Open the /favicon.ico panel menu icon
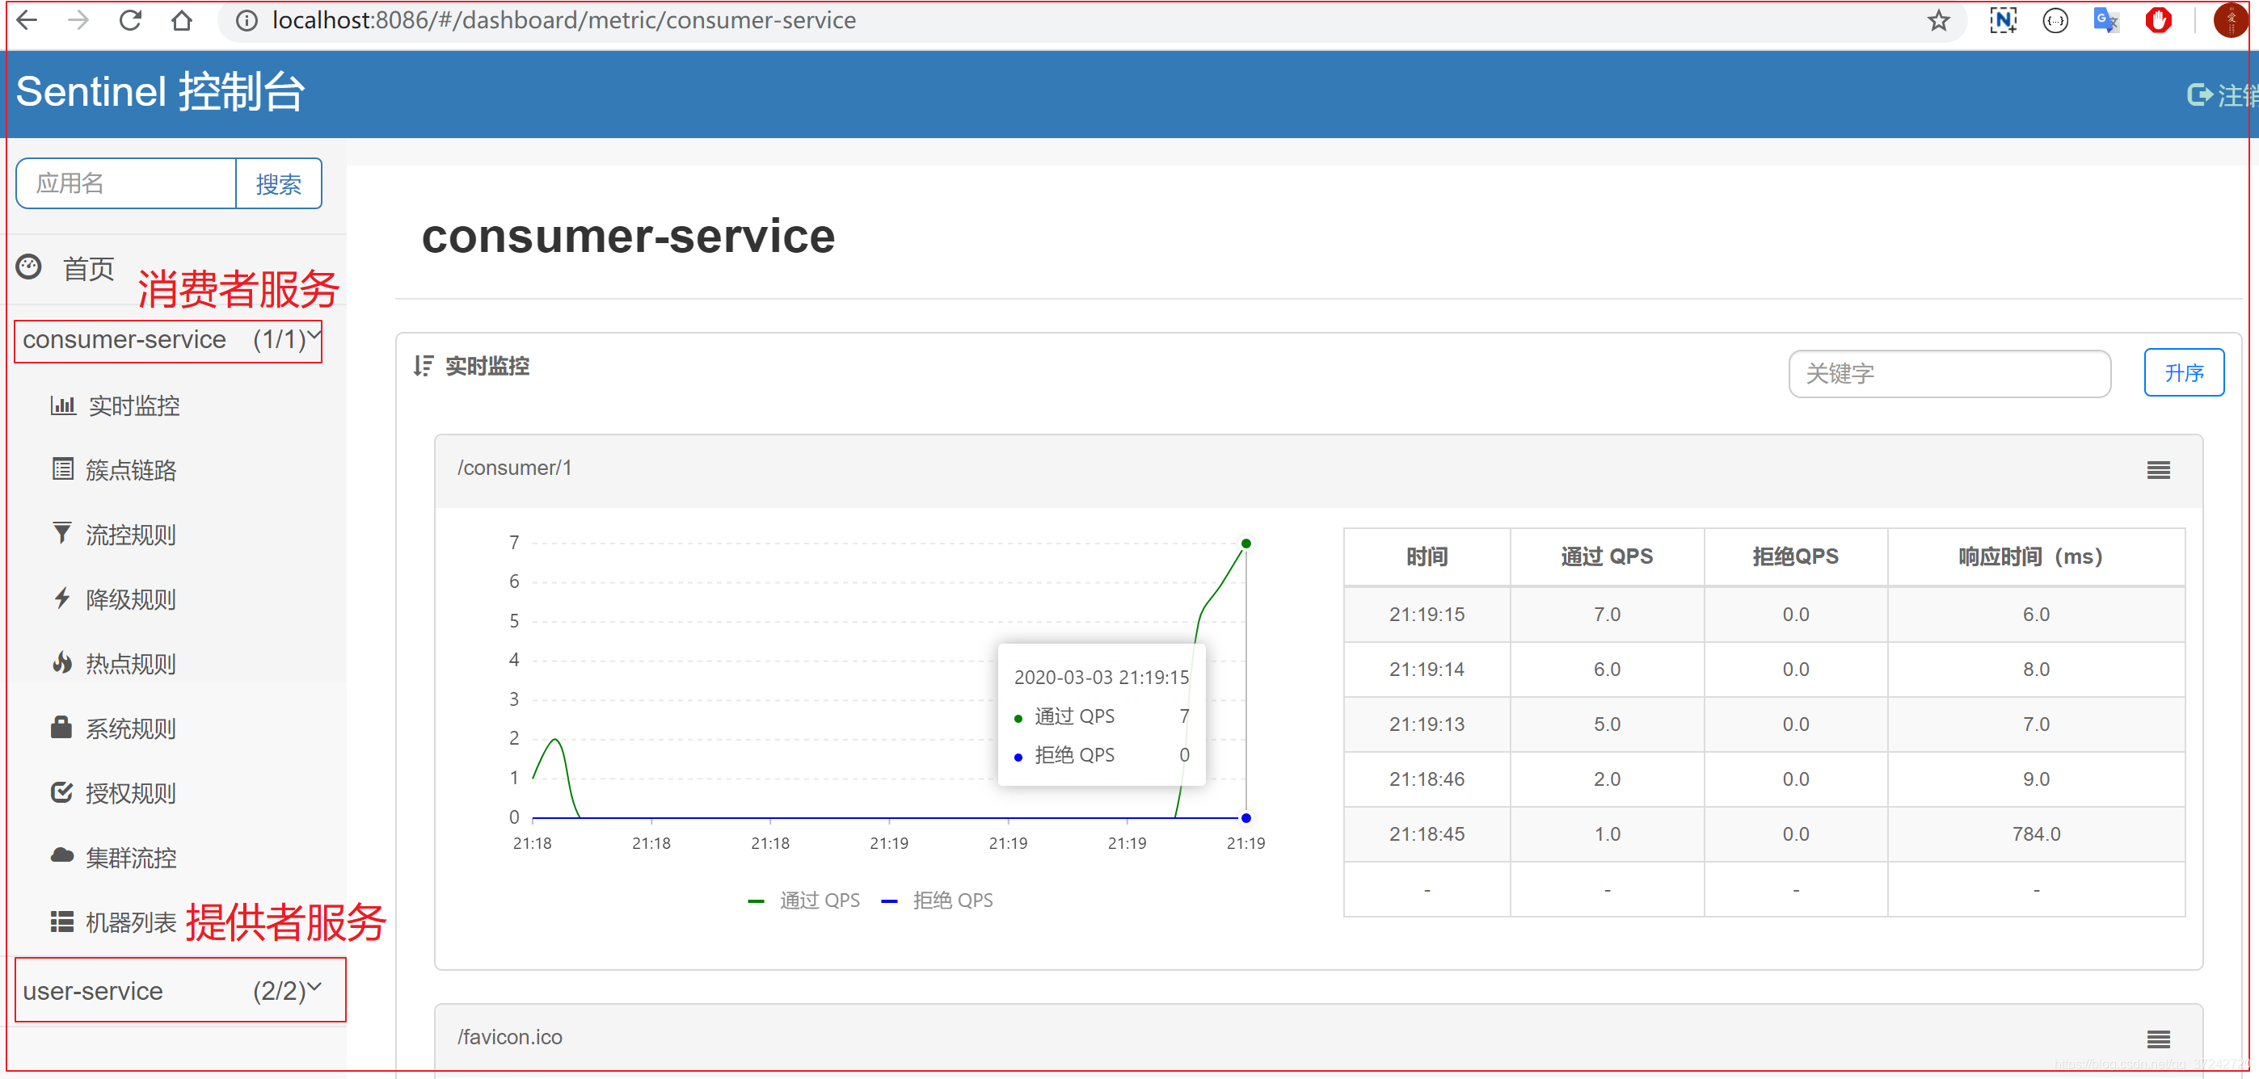 click(x=2159, y=1039)
